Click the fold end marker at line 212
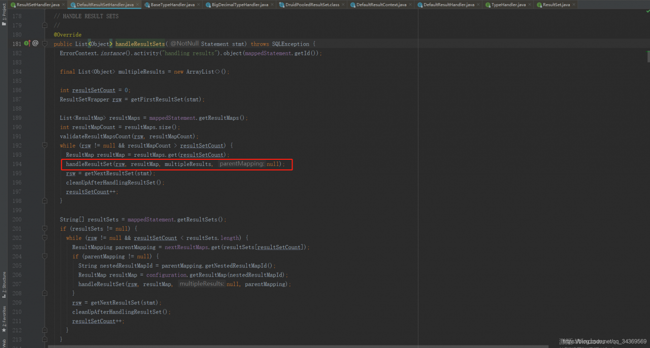650x348 pixels. pyautogui.click(x=45, y=330)
